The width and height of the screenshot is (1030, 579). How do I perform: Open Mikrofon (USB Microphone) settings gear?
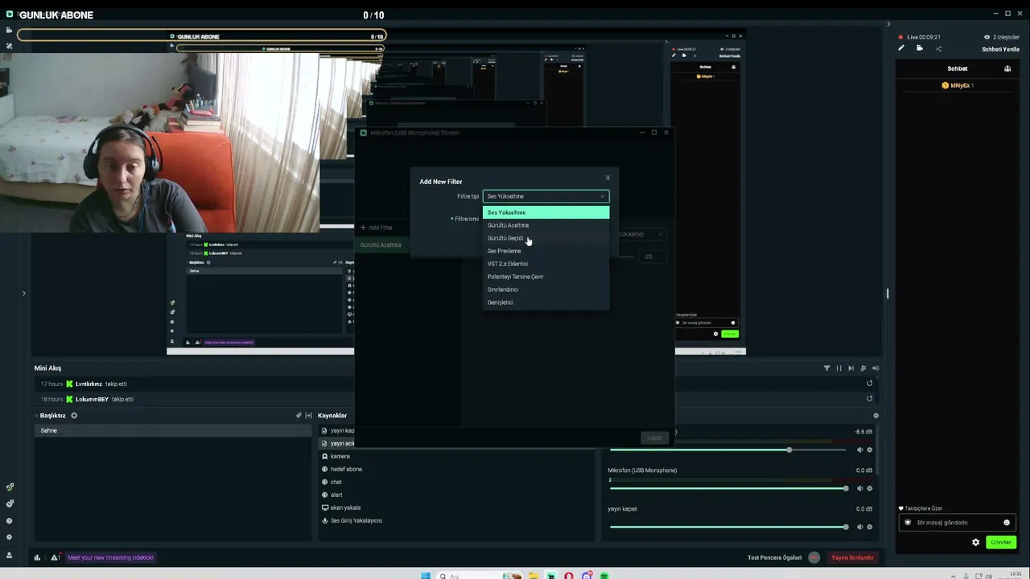pos(869,488)
